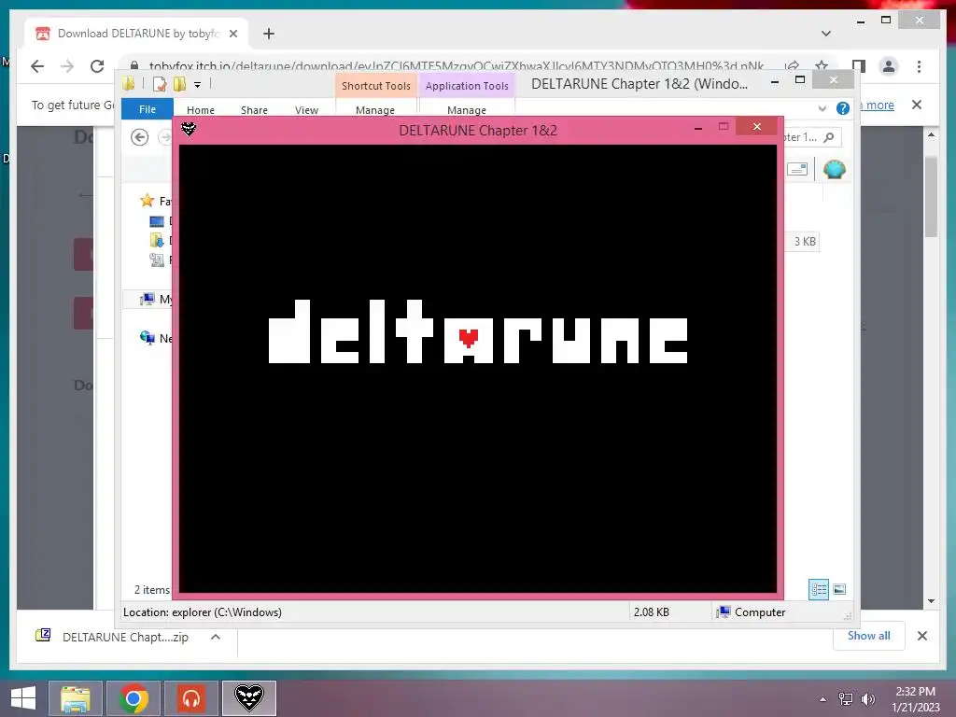Select the Download DELTARUNE browser tab

(x=137, y=34)
